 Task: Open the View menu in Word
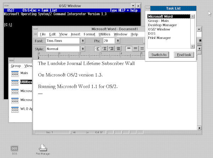63,34
